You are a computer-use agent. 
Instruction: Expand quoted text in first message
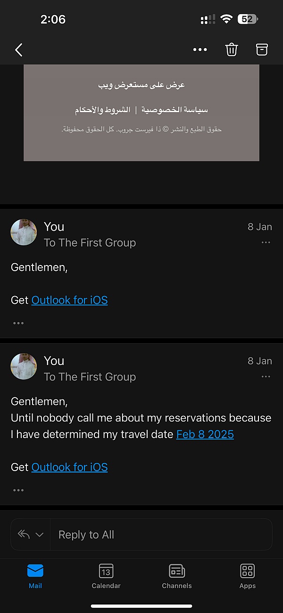18,323
